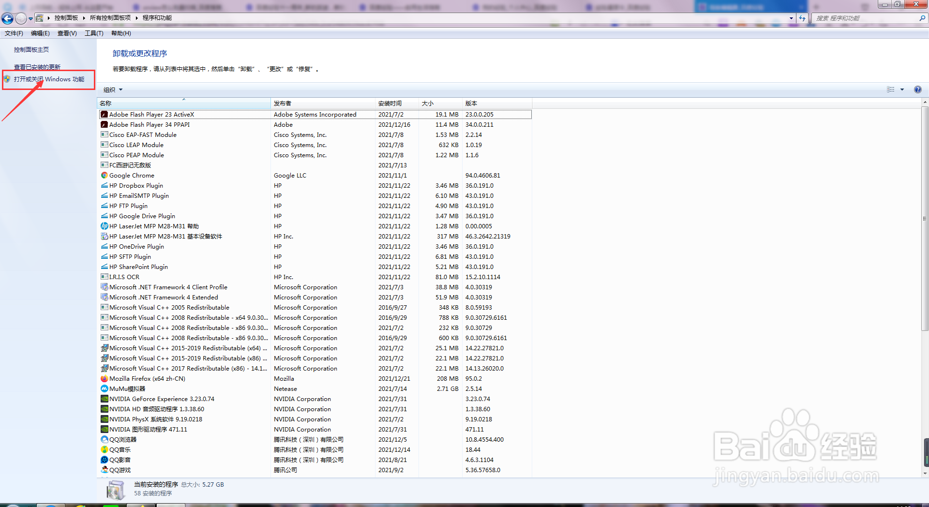Screen dimensions: 929x507
Task: Select Cisco EAP-FAST Module icon
Action: 104,135
